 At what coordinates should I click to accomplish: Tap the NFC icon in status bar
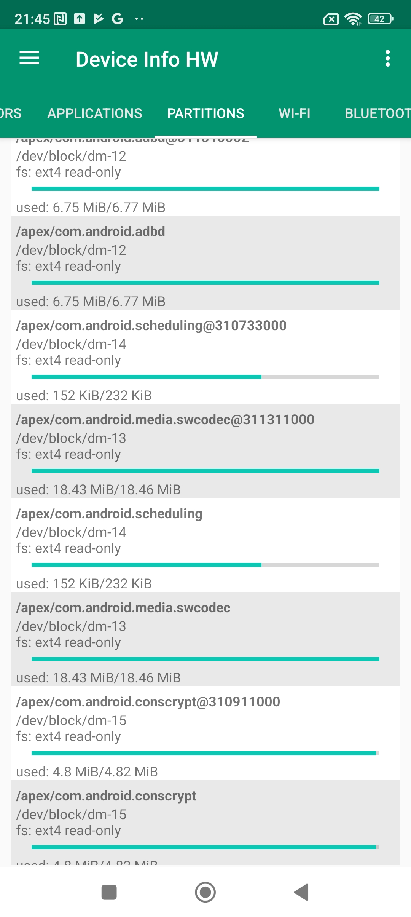[x=60, y=19]
